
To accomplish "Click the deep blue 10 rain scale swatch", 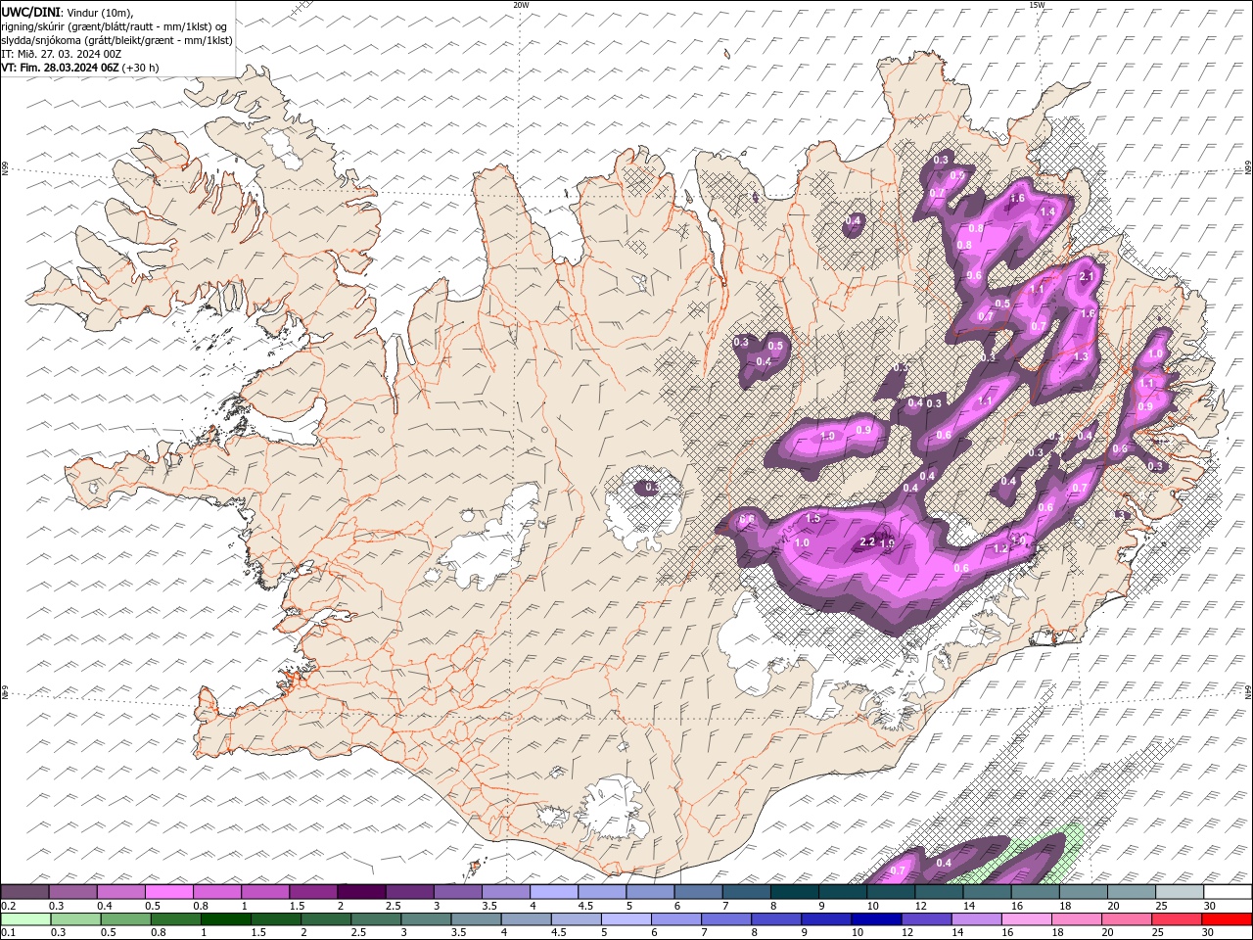I will click(x=876, y=919).
